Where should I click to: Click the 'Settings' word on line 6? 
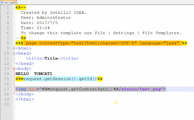pyautogui.click(x=124, y=33)
